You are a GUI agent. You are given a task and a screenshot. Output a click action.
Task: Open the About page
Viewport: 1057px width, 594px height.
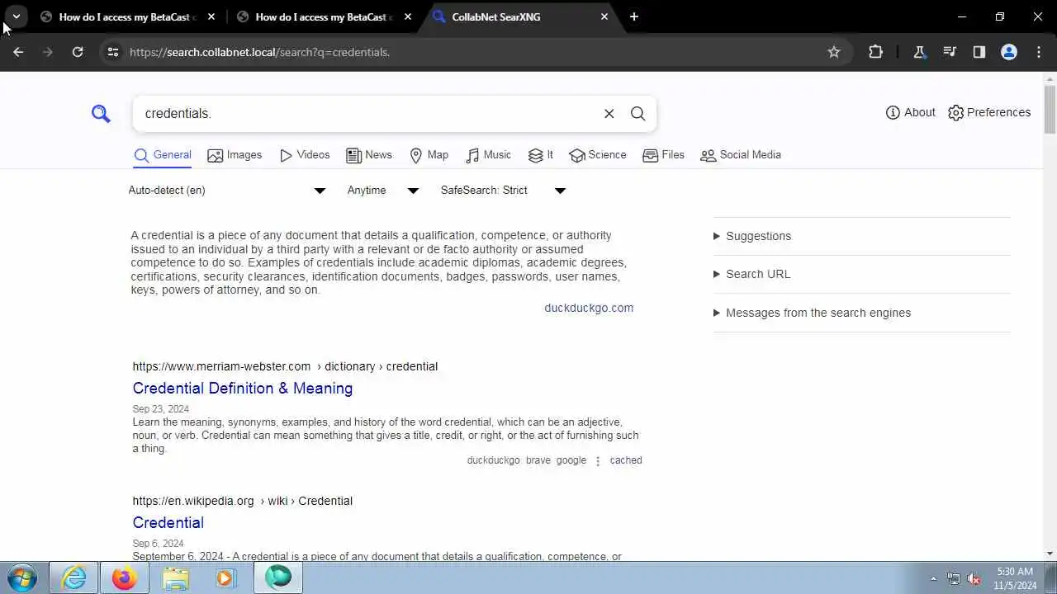pos(910,112)
